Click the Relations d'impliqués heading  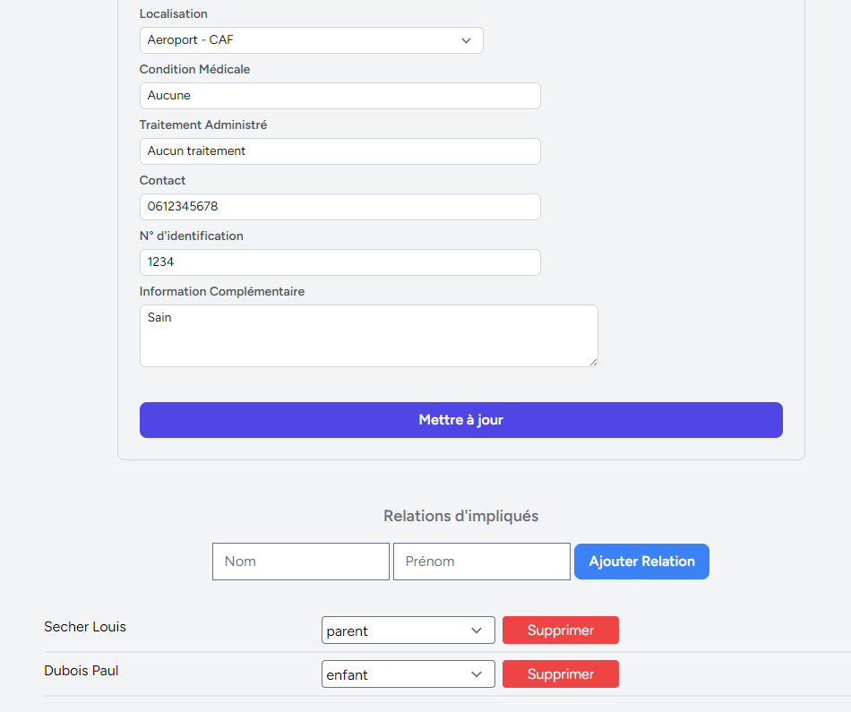pyautogui.click(x=460, y=516)
